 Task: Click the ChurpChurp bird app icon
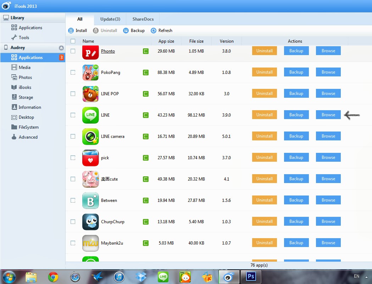90,222
